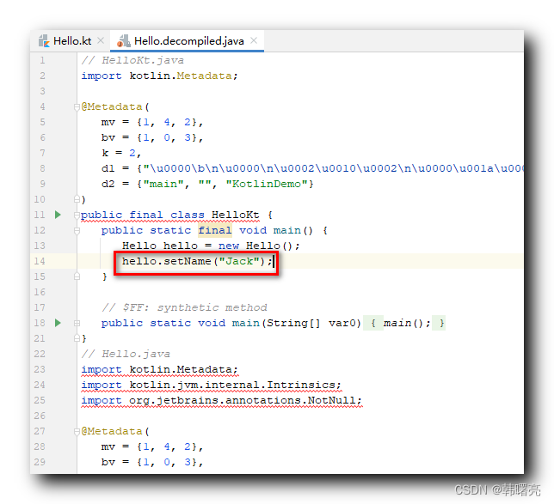Image resolution: width=554 pixels, height=504 pixels.
Task: Place cursor in hello.setName("Jack") statement
Action: click(197, 261)
